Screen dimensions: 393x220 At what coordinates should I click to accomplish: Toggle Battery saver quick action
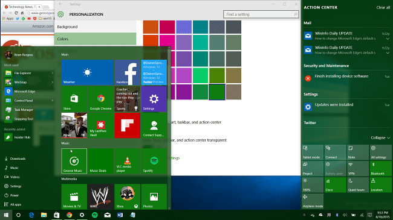[x=336, y=168]
